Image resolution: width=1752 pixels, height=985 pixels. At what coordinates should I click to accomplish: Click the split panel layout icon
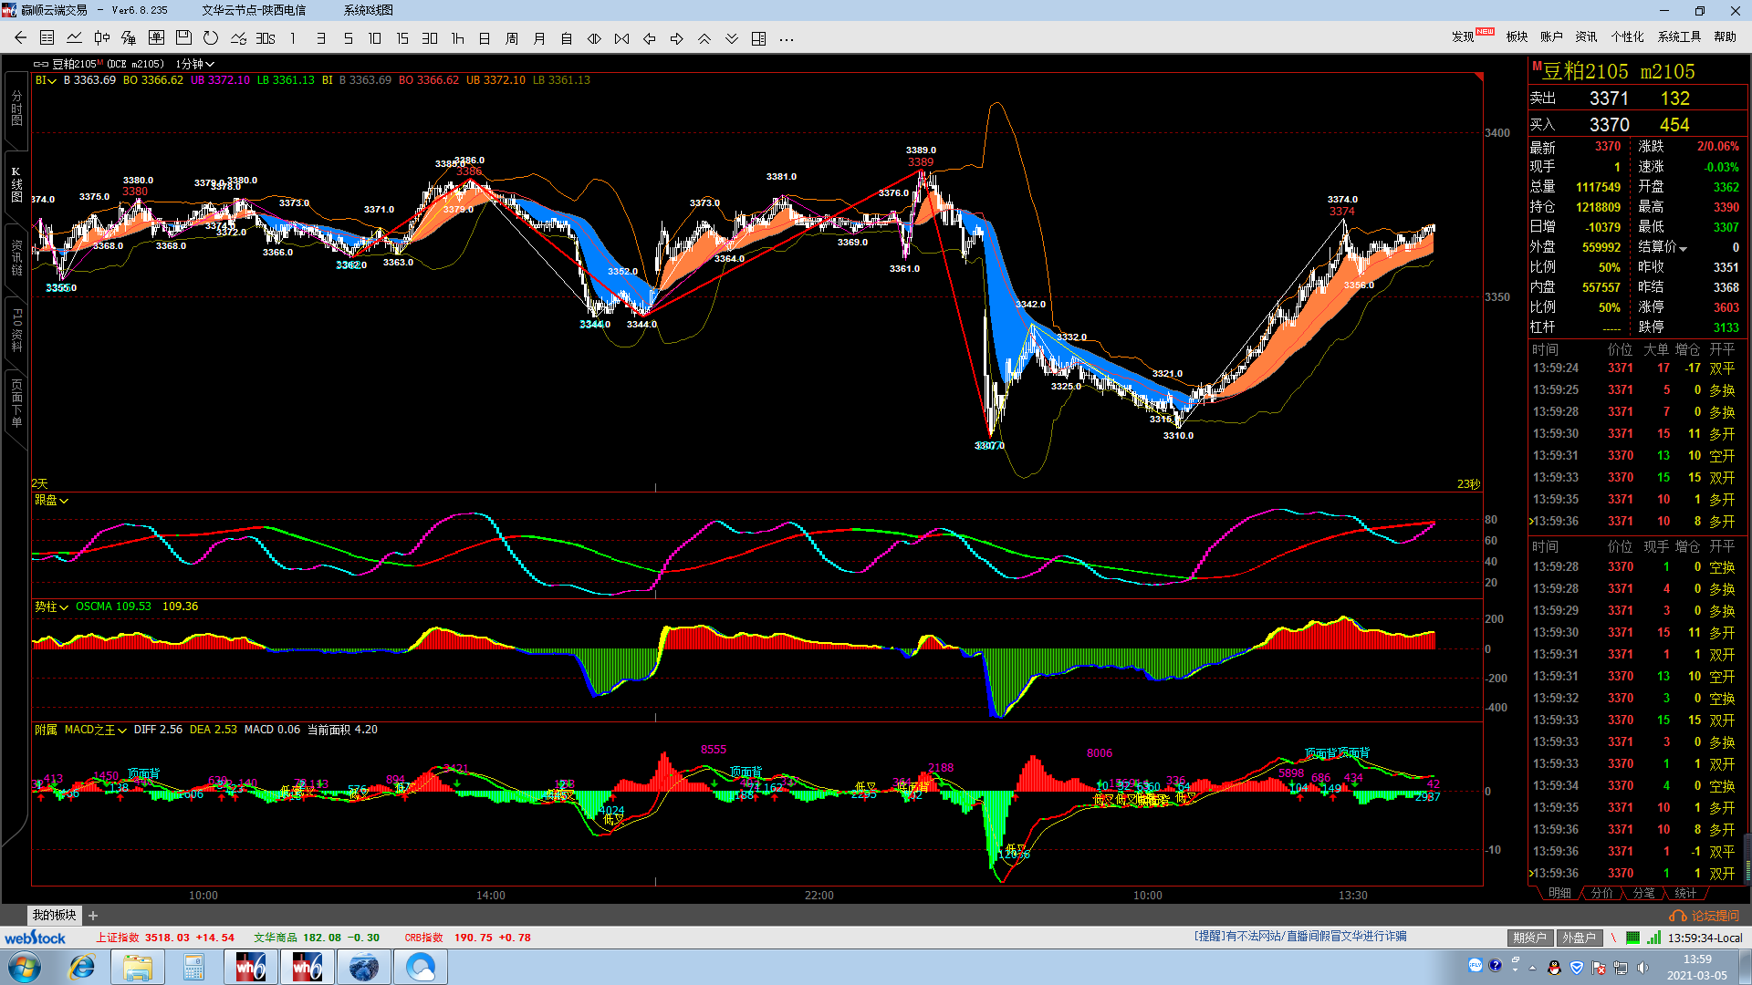click(758, 38)
